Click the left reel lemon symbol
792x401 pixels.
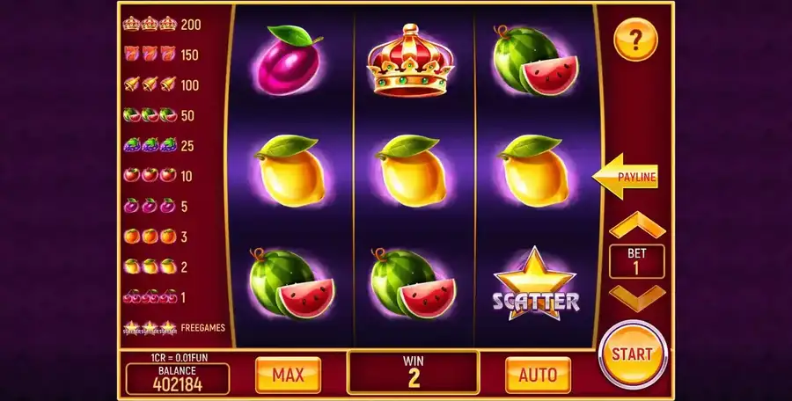(x=290, y=171)
